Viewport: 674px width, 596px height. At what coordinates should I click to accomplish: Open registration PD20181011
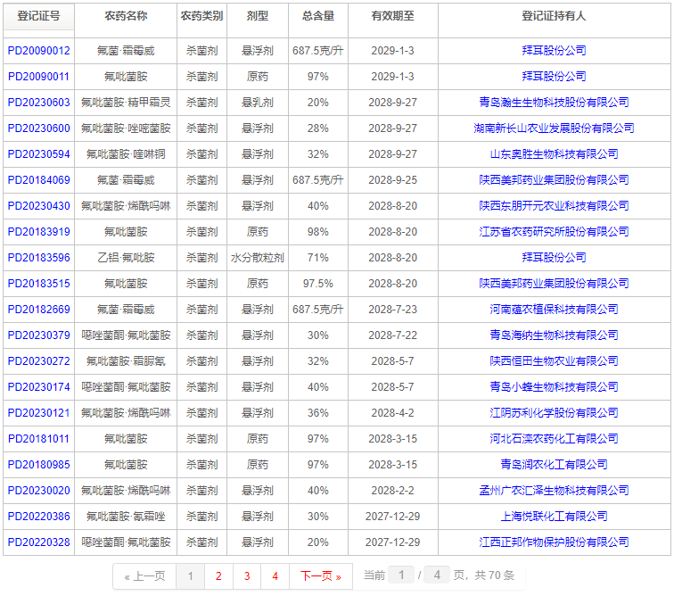(38, 439)
